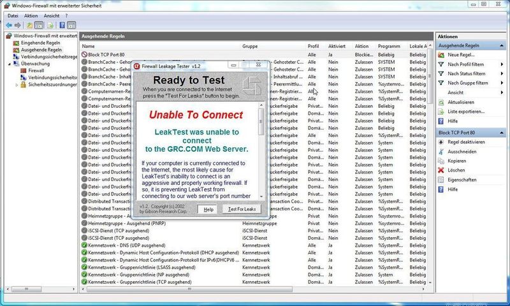Click the Aktualisieren refresh icon
Screen dimensions: 510x306
tap(441, 102)
